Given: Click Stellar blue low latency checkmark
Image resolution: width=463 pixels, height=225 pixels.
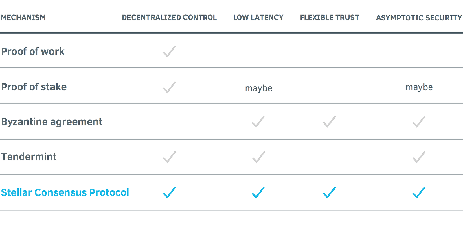Looking at the screenshot, I should 258,192.
